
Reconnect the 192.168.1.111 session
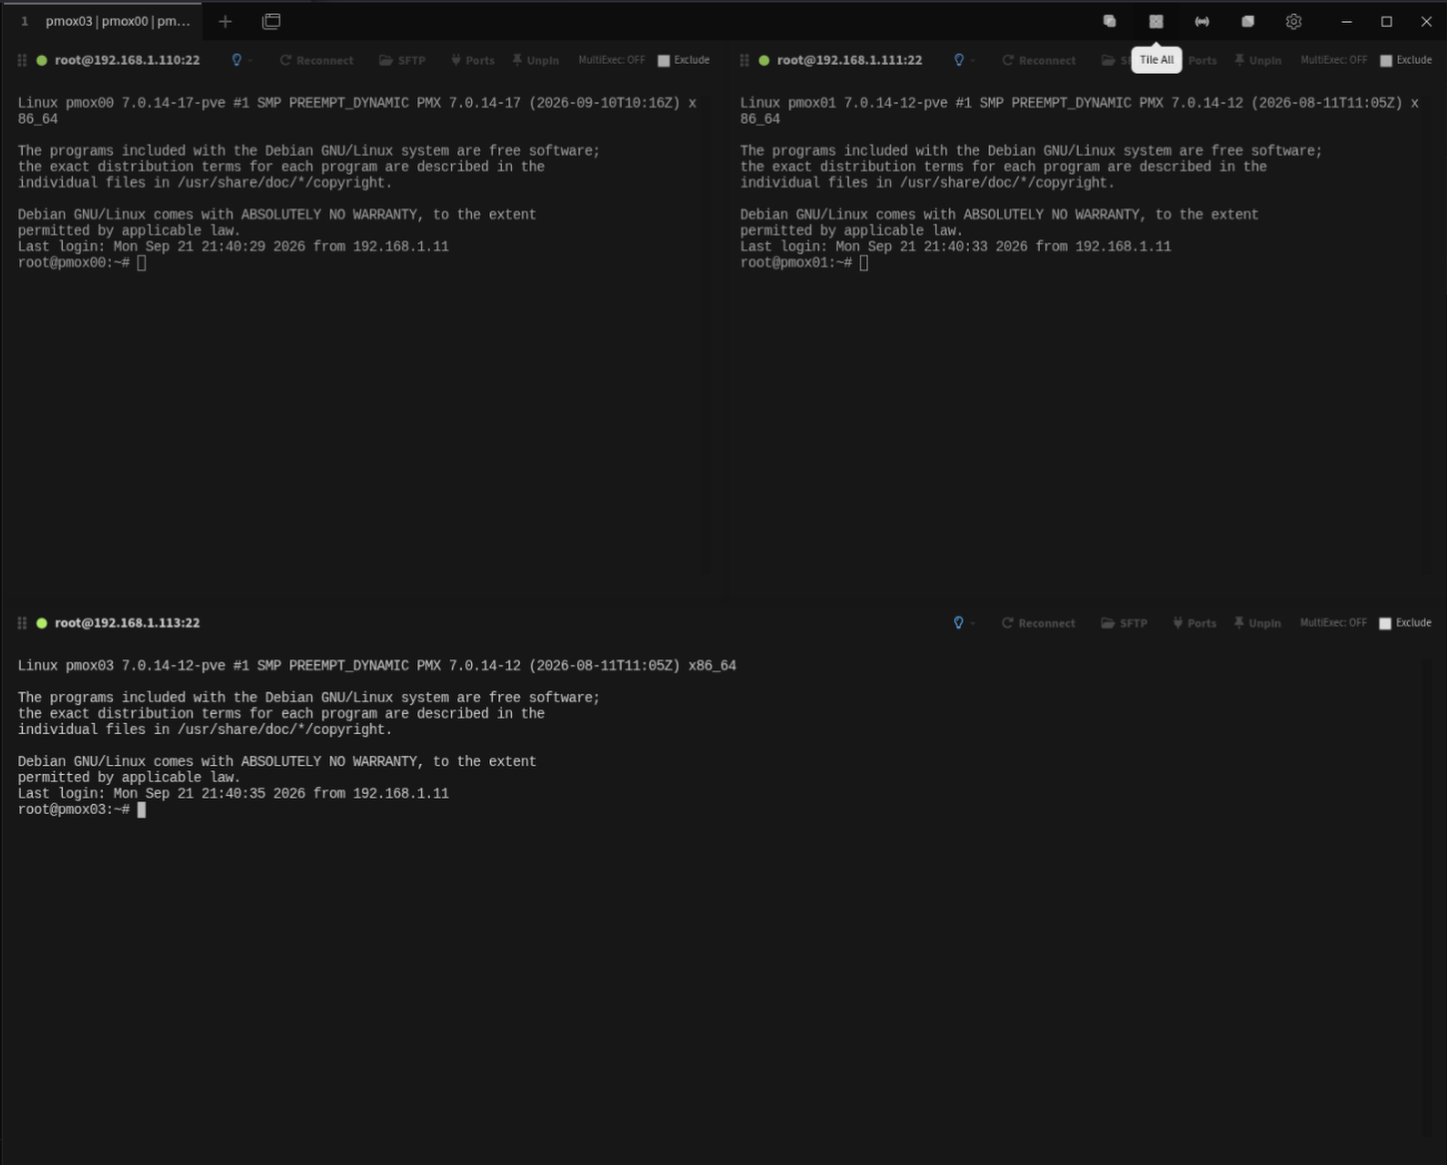[1039, 60]
